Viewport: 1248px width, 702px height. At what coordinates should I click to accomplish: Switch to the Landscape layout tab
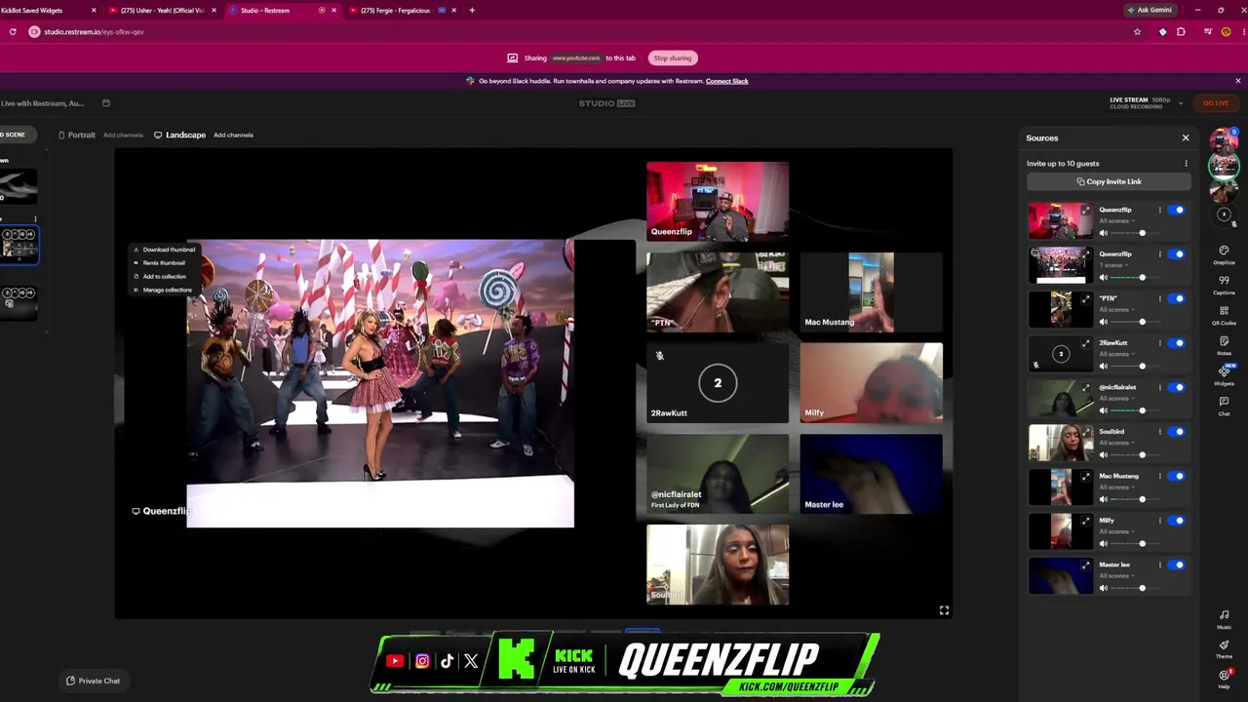[x=179, y=135]
